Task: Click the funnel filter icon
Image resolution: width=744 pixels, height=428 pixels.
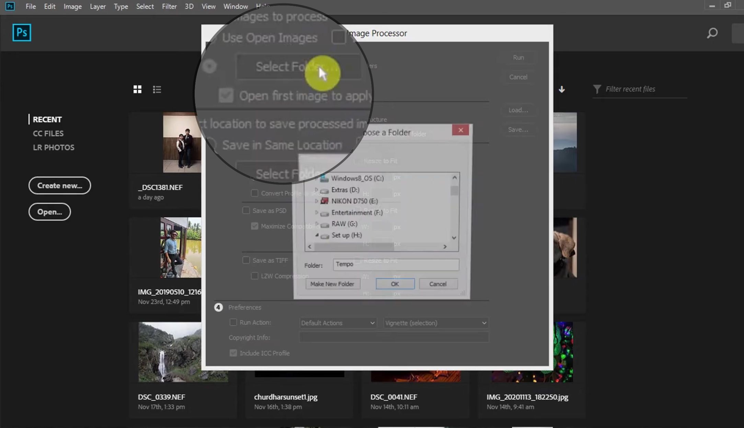Action: [597, 89]
